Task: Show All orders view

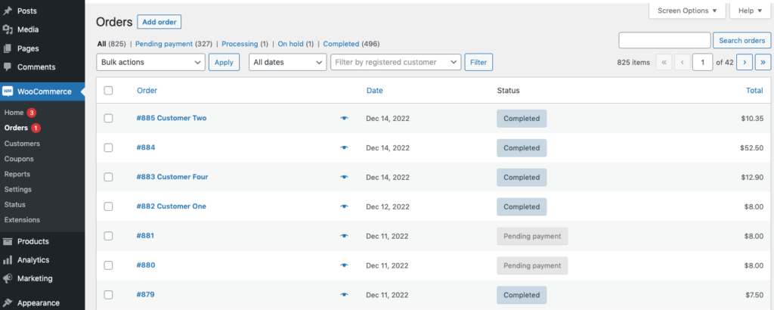Action: pyautogui.click(x=102, y=44)
